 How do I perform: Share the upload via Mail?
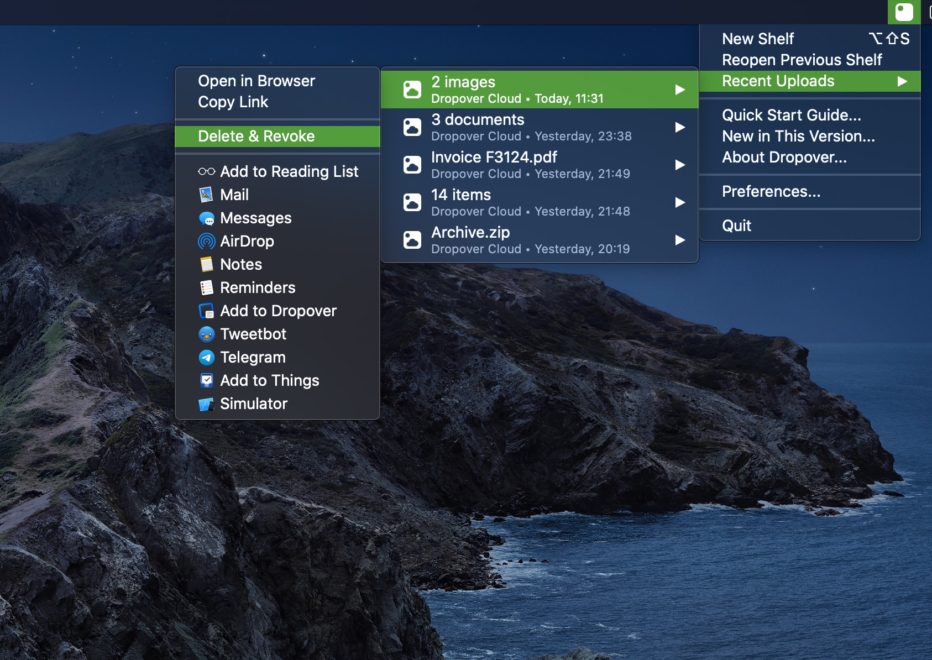click(277, 195)
